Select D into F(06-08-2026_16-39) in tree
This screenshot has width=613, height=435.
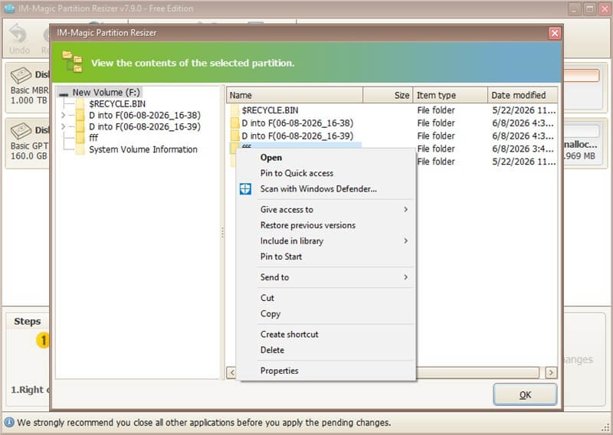click(145, 126)
